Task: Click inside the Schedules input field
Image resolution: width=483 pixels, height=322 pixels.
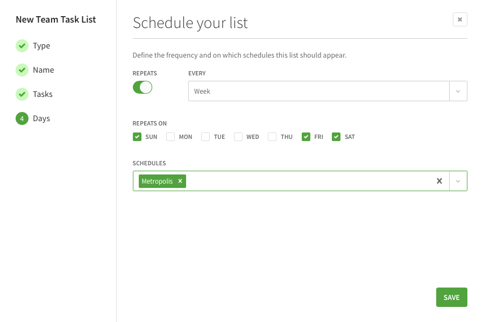Action: pos(307,181)
